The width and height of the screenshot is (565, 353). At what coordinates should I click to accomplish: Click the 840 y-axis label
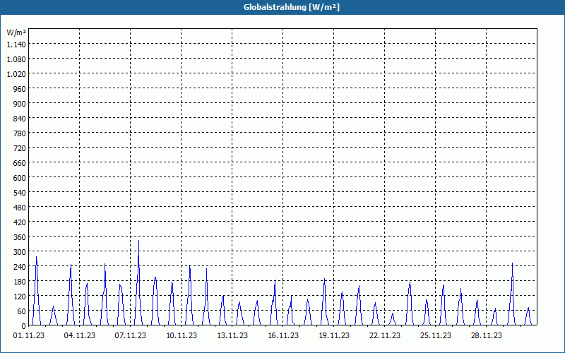click(x=20, y=119)
